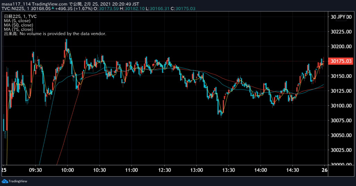Click the 10:00 time axis label
Screen dimensions: 356x186
(x=67, y=170)
